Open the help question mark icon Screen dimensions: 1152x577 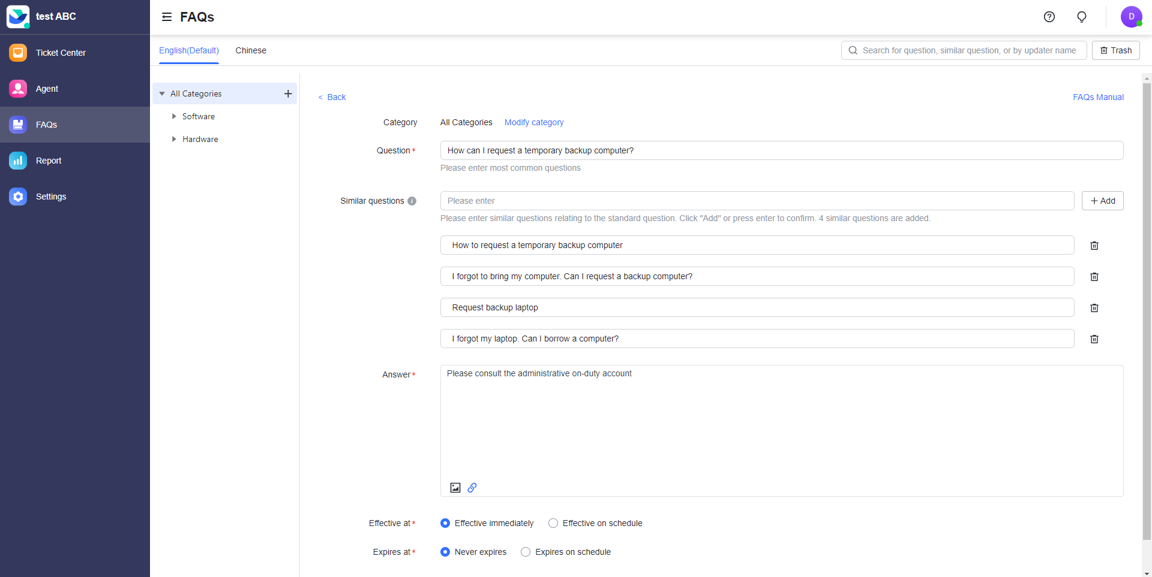[x=1049, y=17]
